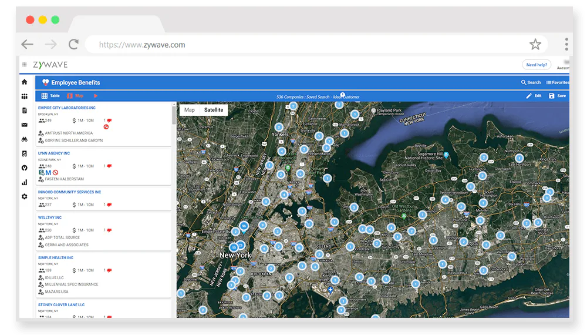
Task: Open the dollar document sidebar icon
Action: coord(24,153)
